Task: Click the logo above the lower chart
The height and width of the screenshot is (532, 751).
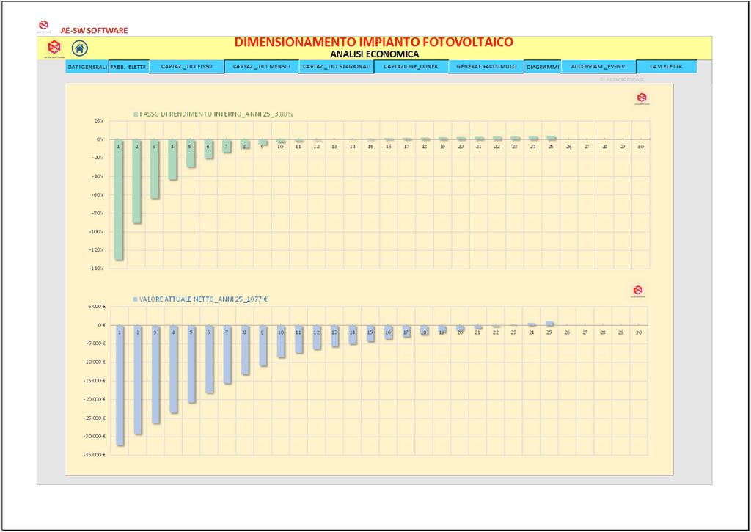Action: click(x=637, y=291)
